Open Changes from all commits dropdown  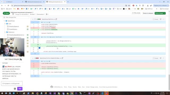22,14
